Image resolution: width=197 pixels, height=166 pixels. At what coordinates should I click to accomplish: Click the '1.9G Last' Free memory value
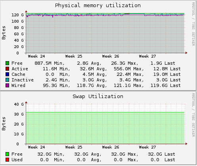[x=163, y=63]
